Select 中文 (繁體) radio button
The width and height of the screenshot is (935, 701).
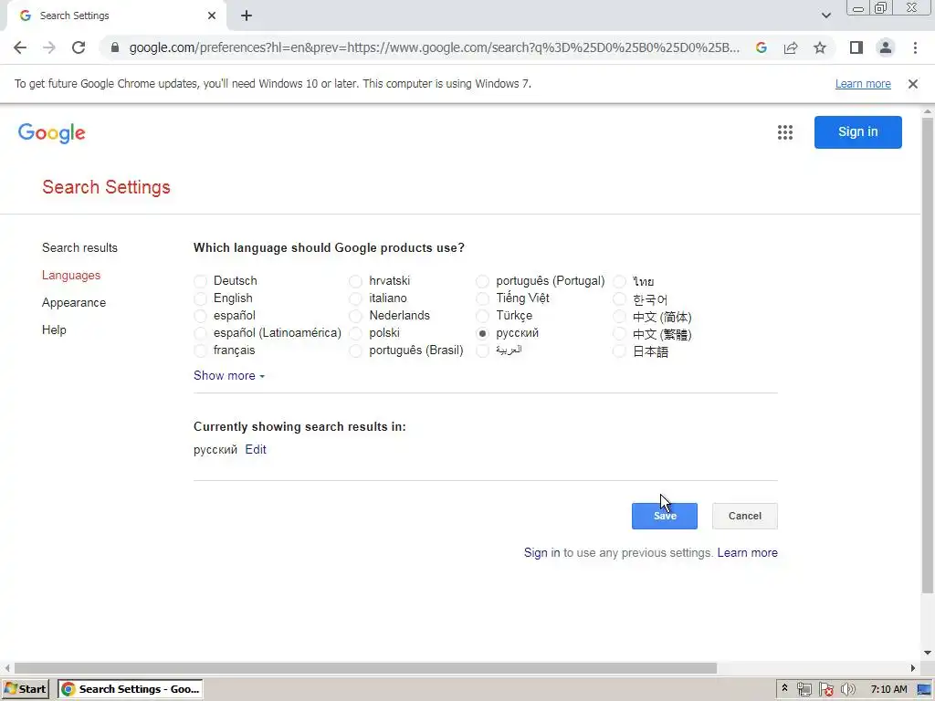coord(620,333)
